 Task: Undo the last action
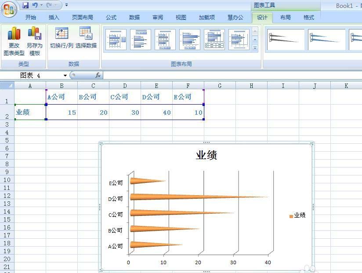point(35,5)
